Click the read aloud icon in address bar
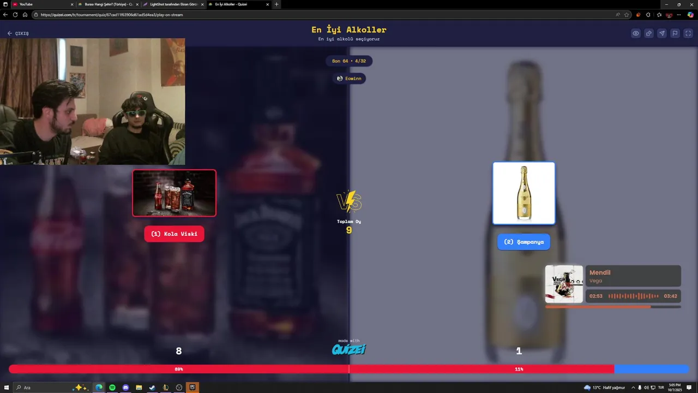This screenshot has width=698, height=393. (618, 15)
